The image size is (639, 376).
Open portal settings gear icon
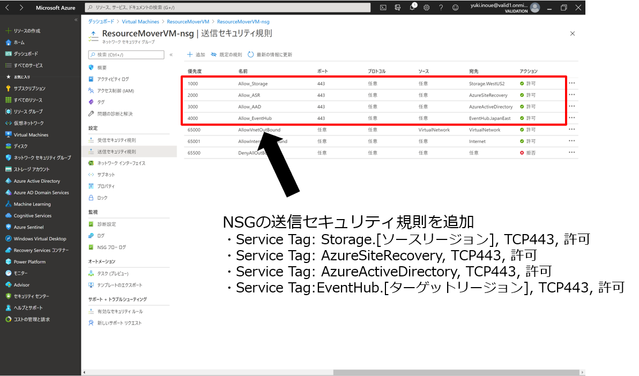[427, 7]
